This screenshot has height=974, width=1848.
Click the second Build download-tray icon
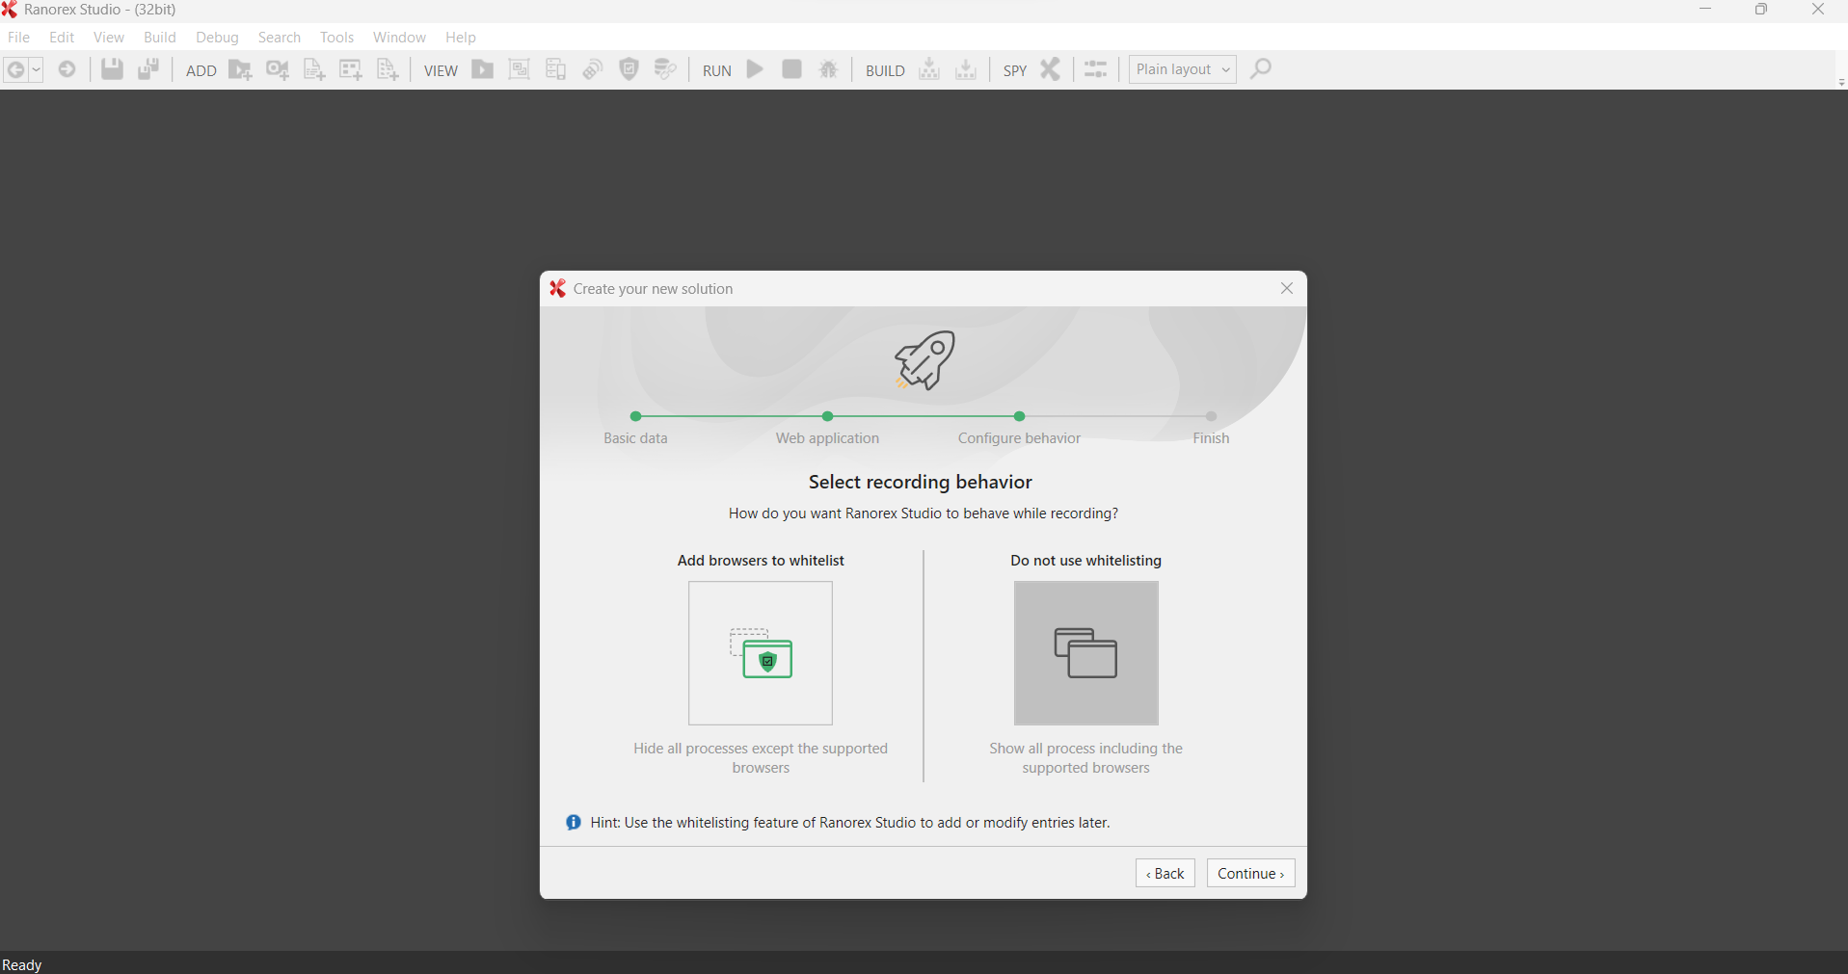tap(966, 69)
